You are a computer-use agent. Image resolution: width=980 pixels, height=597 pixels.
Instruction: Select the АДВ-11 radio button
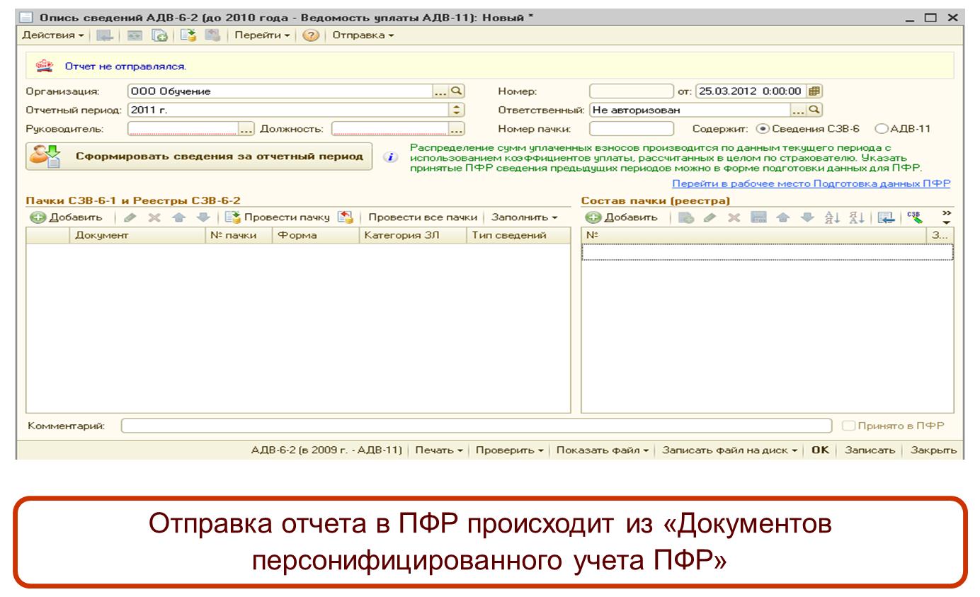[881, 129]
